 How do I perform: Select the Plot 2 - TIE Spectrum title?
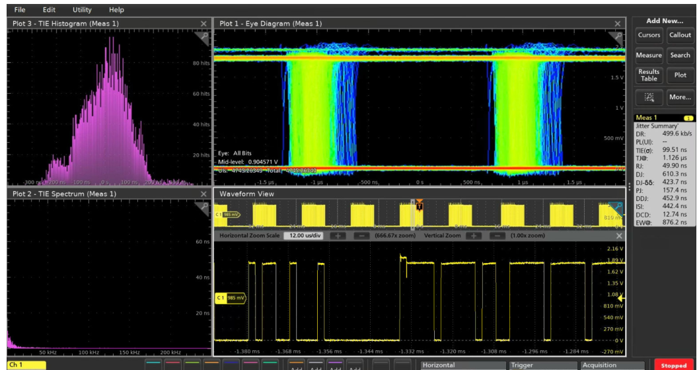(x=64, y=194)
